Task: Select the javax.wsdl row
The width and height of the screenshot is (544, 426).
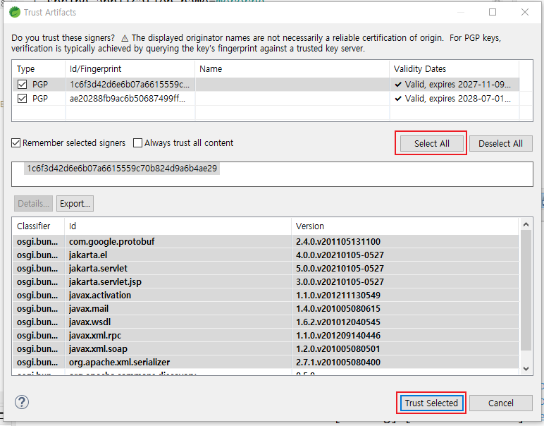Action: [x=266, y=322]
